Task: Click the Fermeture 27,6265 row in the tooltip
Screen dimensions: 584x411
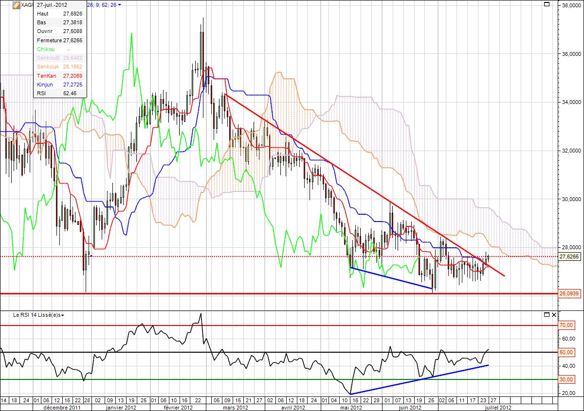Action: 60,40
